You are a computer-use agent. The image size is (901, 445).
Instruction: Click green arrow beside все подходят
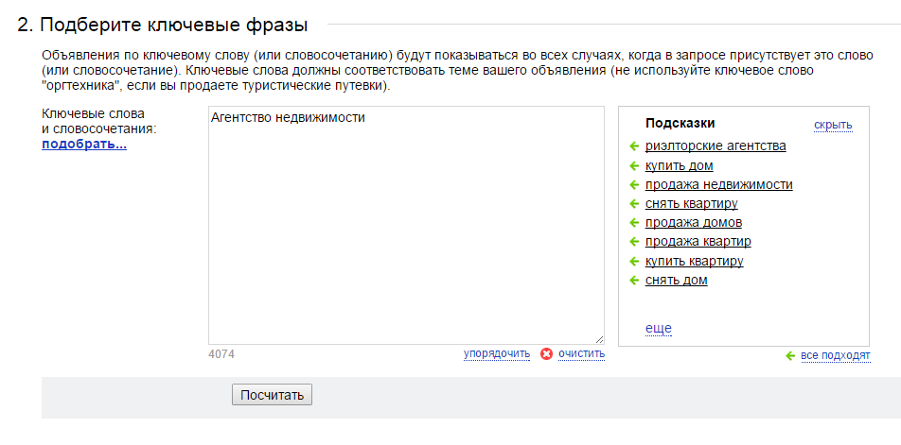click(790, 356)
